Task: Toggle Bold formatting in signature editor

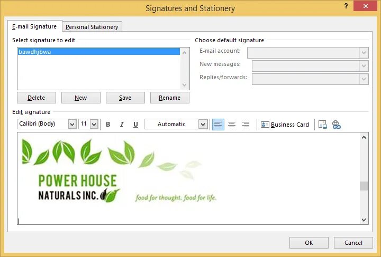Action: [x=108, y=125]
